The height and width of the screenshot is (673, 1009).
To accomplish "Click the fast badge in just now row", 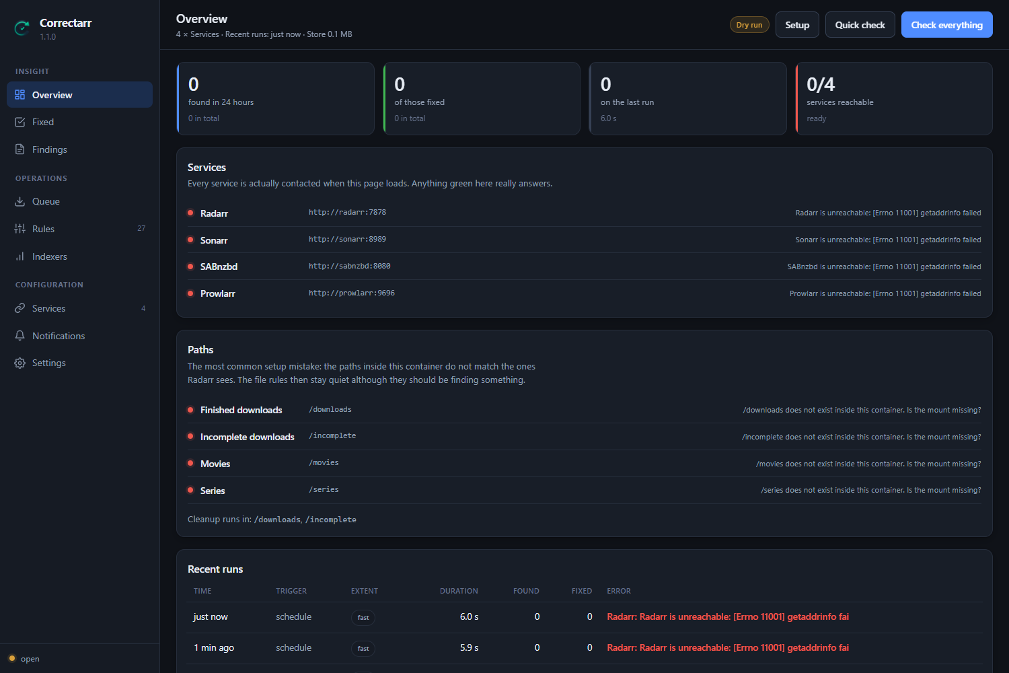I will [x=363, y=617].
